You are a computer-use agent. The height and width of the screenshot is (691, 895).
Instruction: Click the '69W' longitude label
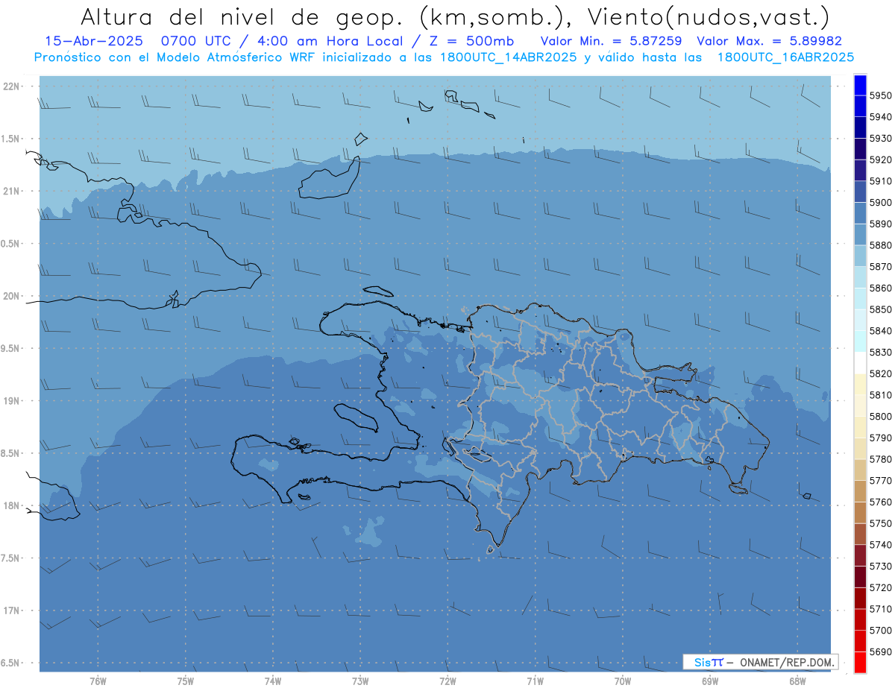pos(710,681)
